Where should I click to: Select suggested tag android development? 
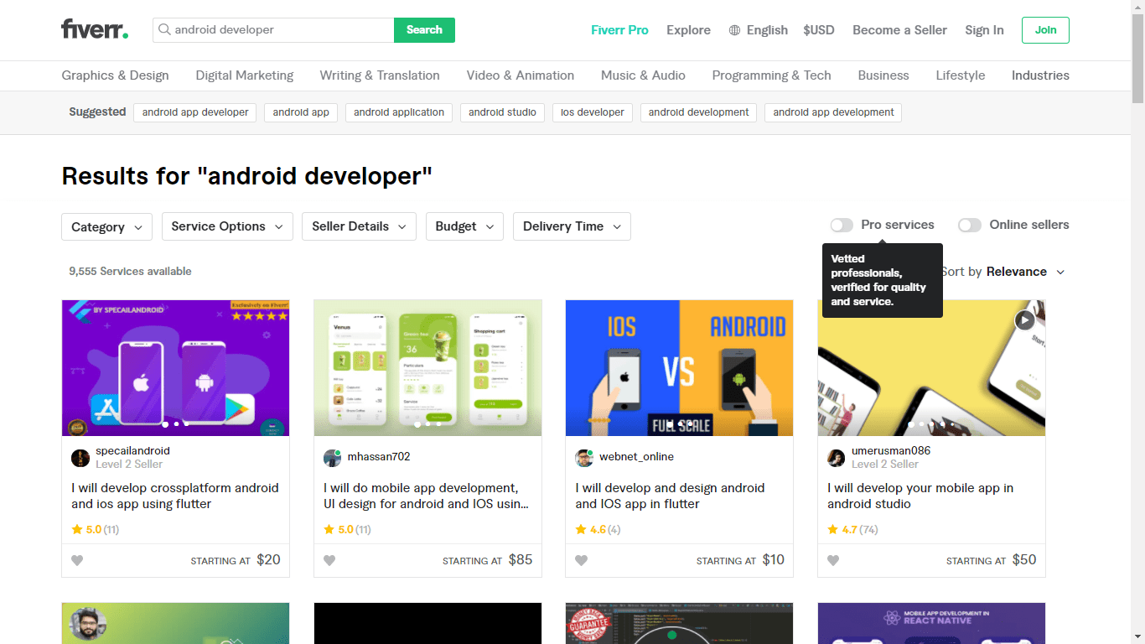(x=698, y=112)
